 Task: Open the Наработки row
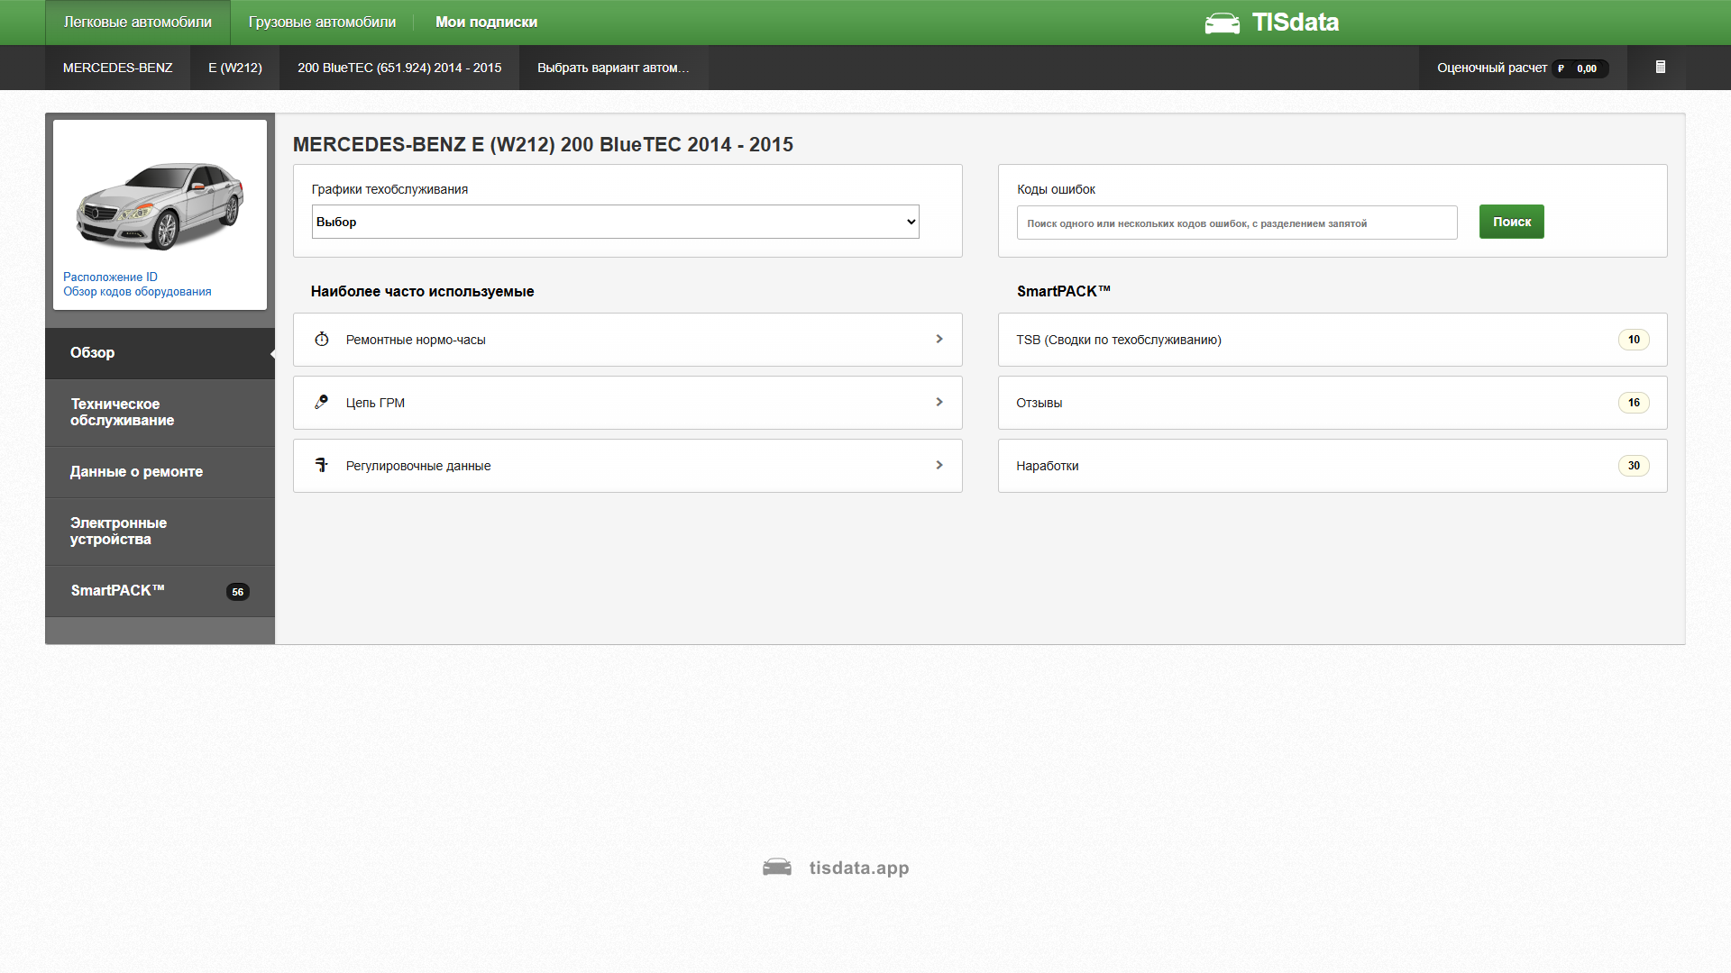1333,466
